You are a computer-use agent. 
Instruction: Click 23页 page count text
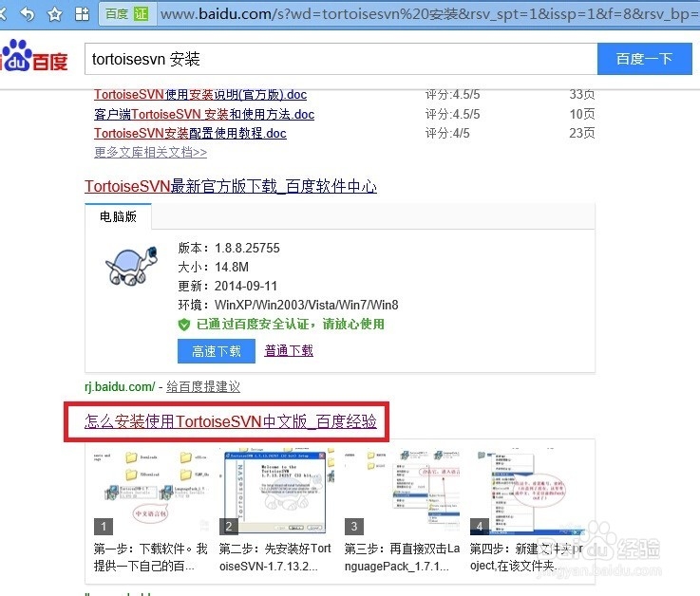point(582,134)
